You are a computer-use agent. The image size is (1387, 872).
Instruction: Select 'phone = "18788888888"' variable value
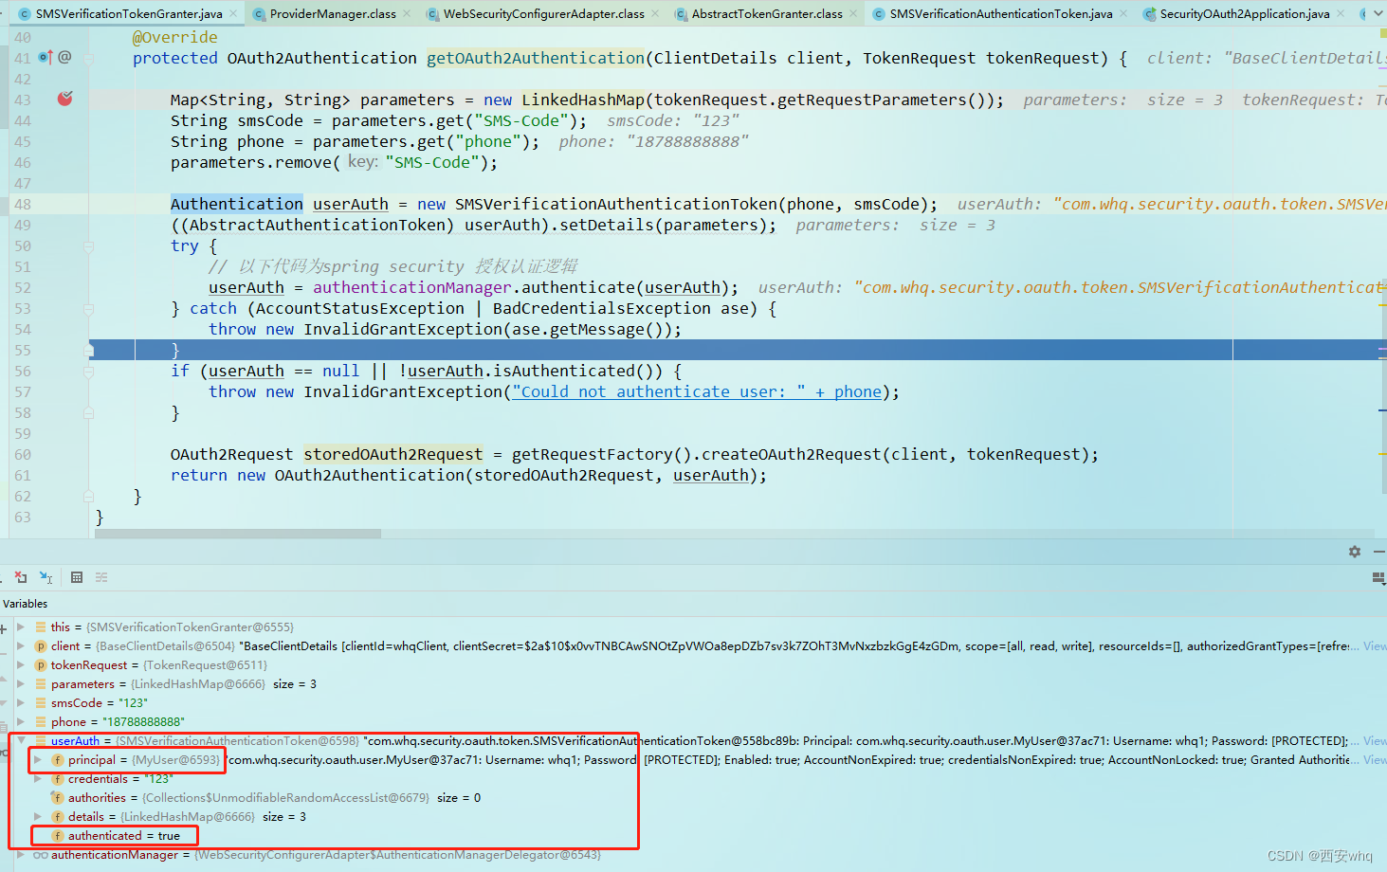[143, 722]
